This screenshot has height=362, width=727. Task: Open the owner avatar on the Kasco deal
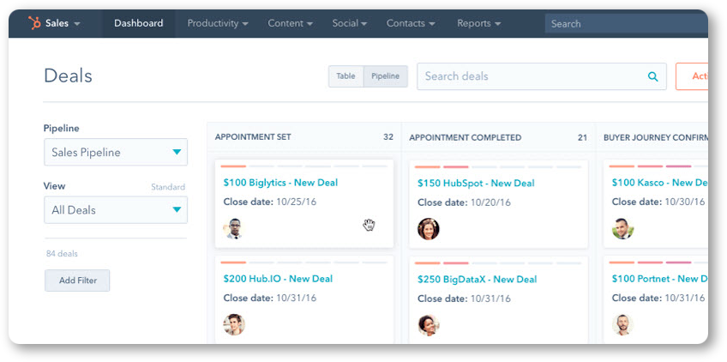pos(622,229)
